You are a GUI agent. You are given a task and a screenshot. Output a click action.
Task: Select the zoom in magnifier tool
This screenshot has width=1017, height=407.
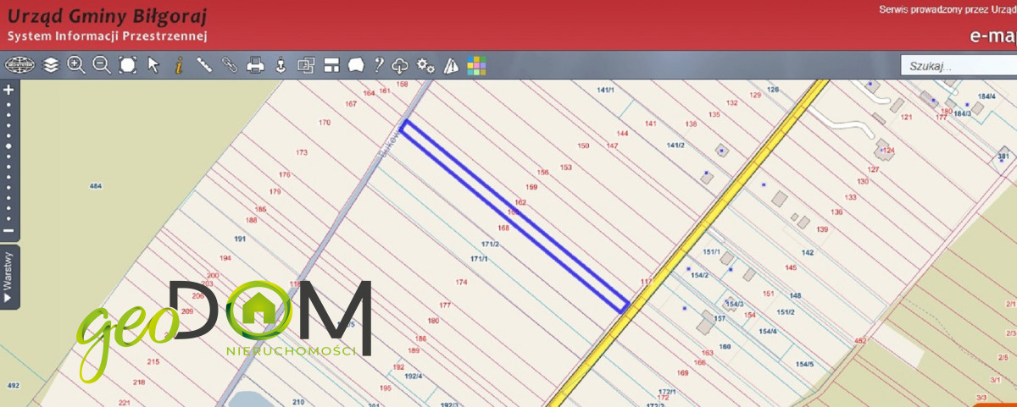coord(76,65)
